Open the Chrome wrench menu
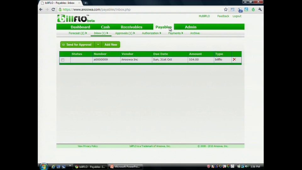 260,9
